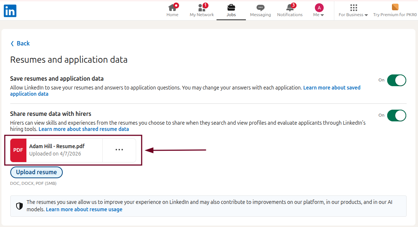The height and width of the screenshot is (227, 418).
Task: Select the My Network icon
Action: (201, 7)
